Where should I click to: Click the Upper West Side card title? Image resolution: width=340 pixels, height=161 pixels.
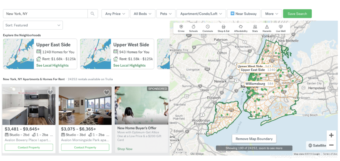(x=131, y=45)
